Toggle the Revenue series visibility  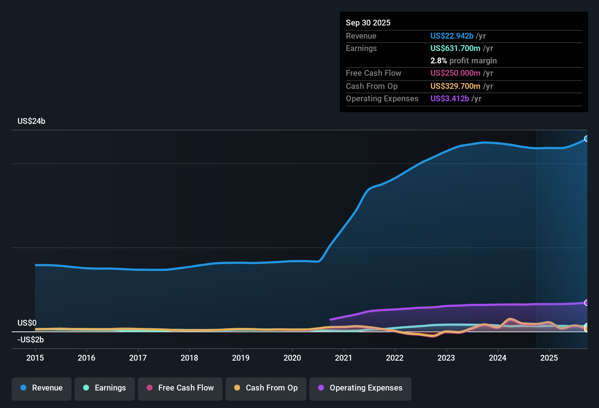[x=41, y=388]
